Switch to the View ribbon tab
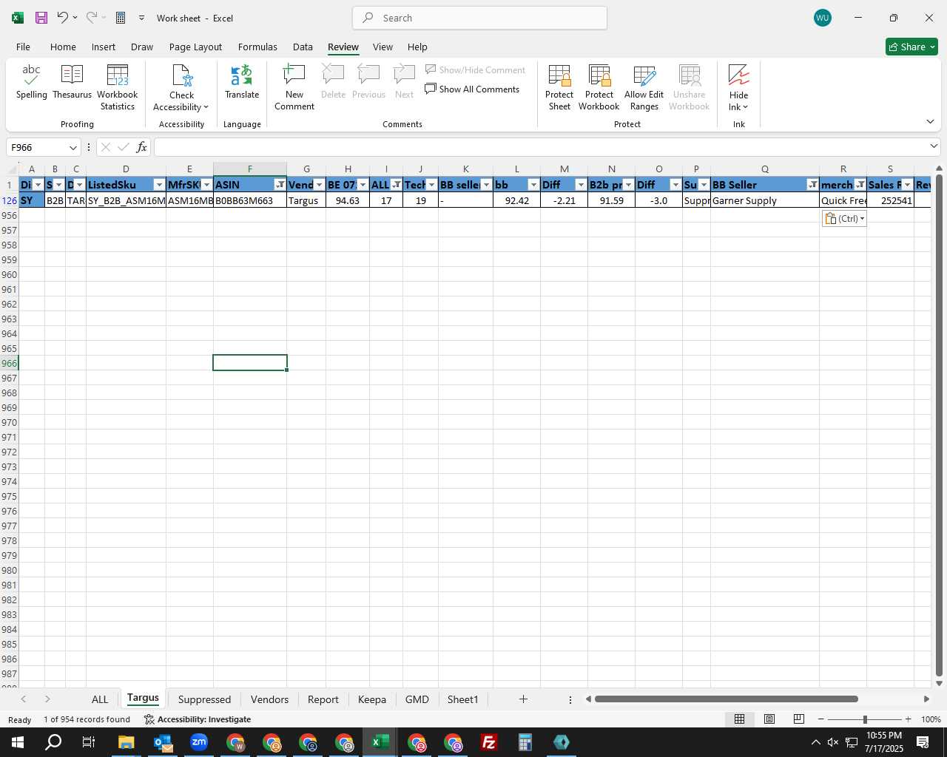The height and width of the screenshot is (757, 947). (382, 47)
